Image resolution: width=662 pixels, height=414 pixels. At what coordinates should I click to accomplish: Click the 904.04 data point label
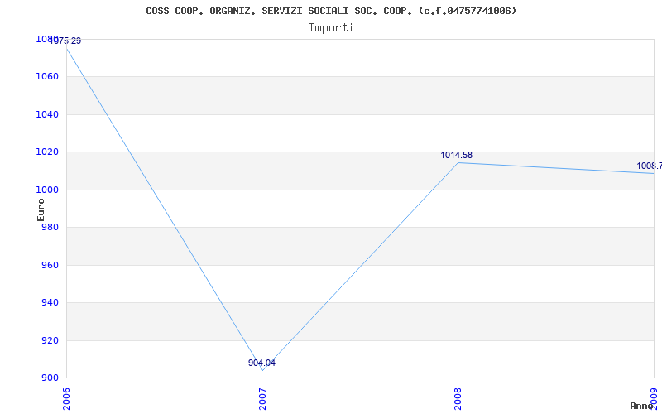click(261, 363)
